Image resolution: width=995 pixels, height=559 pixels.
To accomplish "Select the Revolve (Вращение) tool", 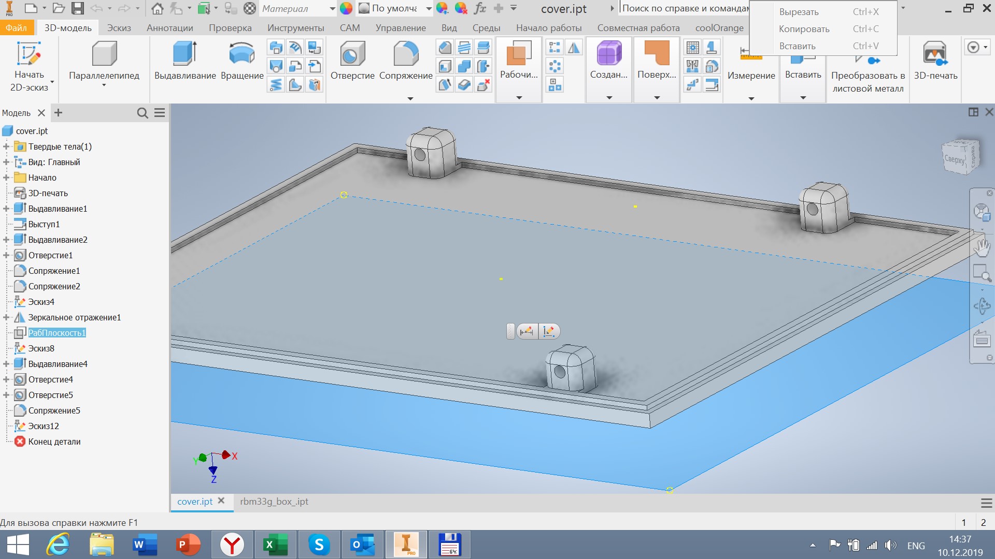I will [x=241, y=55].
